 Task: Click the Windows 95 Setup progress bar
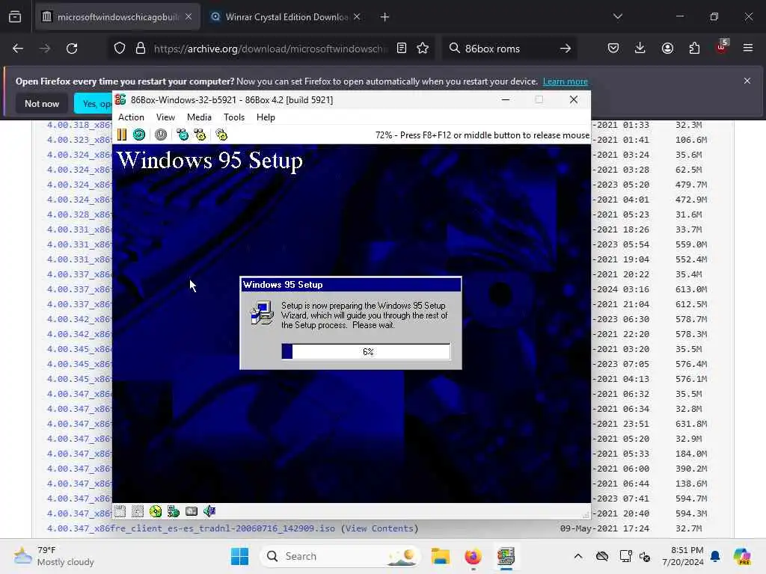coord(366,351)
